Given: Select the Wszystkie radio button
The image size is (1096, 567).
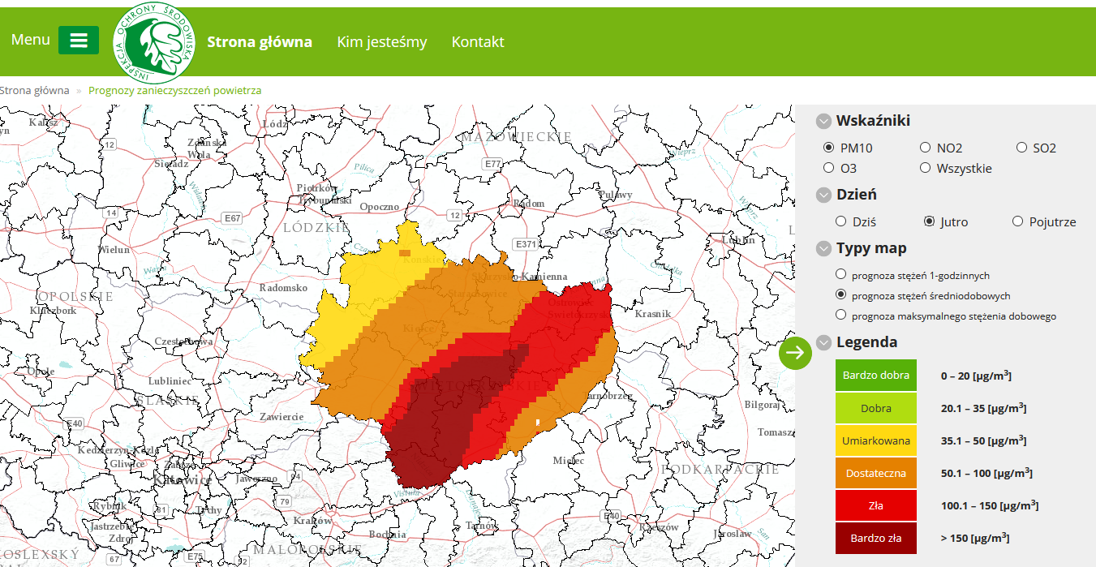Looking at the screenshot, I should pos(926,168).
